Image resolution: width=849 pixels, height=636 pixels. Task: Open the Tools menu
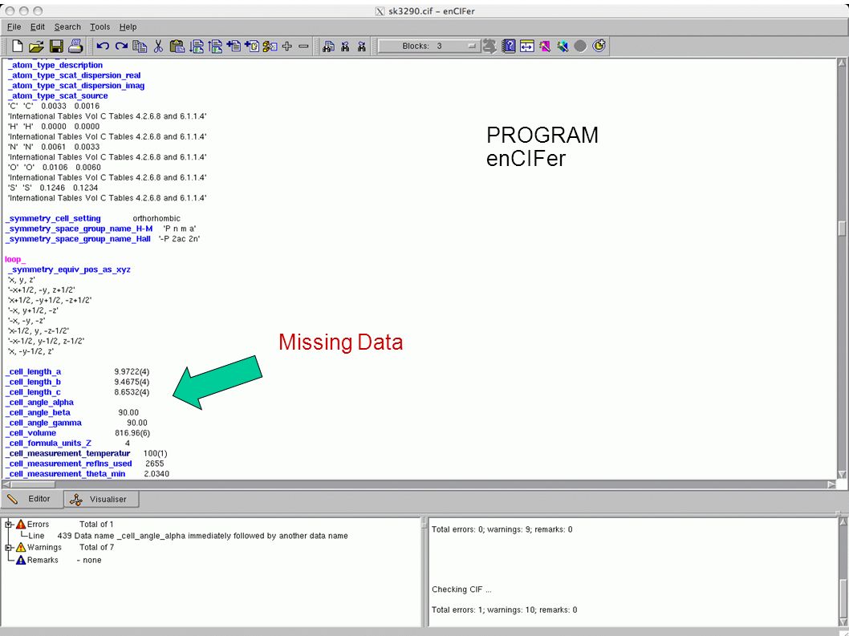coord(100,26)
